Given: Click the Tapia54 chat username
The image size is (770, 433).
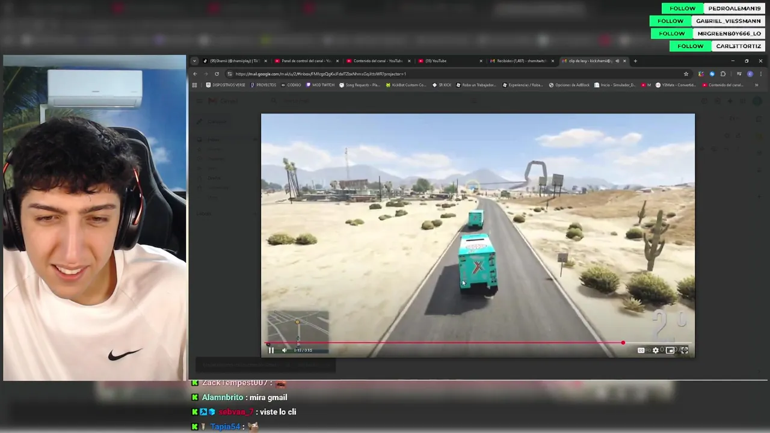Looking at the screenshot, I should tap(225, 426).
